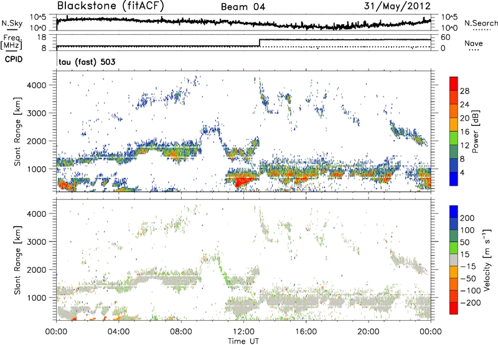Viewport: 498px width, 345px height.
Task: Click '4000' on the power panel axis
Action: [x=36, y=85]
